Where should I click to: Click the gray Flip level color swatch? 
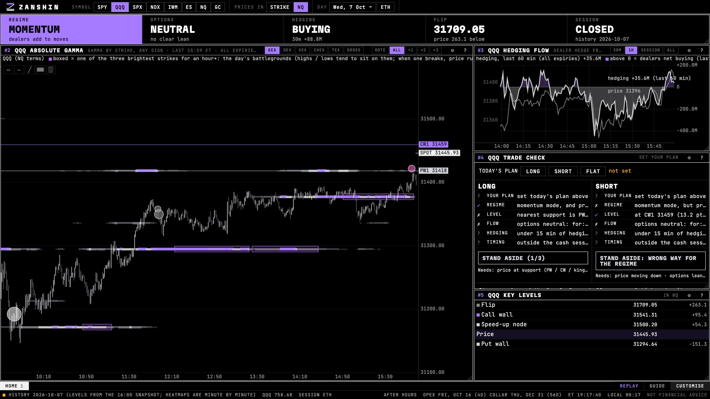coord(478,305)
